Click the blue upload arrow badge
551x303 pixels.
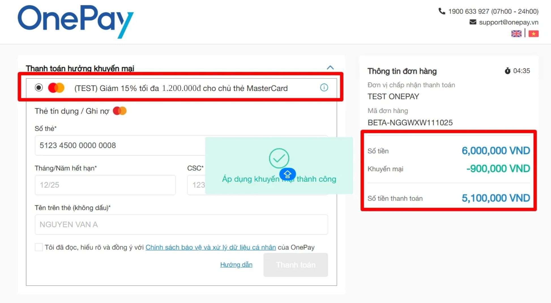pos(287,174)
